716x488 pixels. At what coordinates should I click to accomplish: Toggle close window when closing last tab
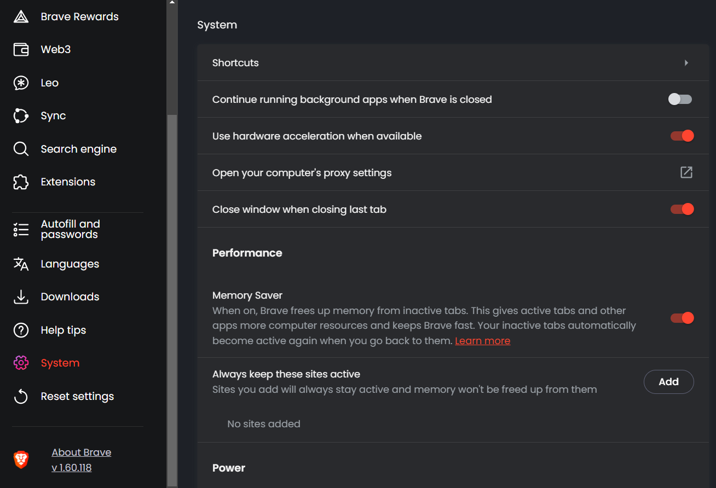coord(682,209)
